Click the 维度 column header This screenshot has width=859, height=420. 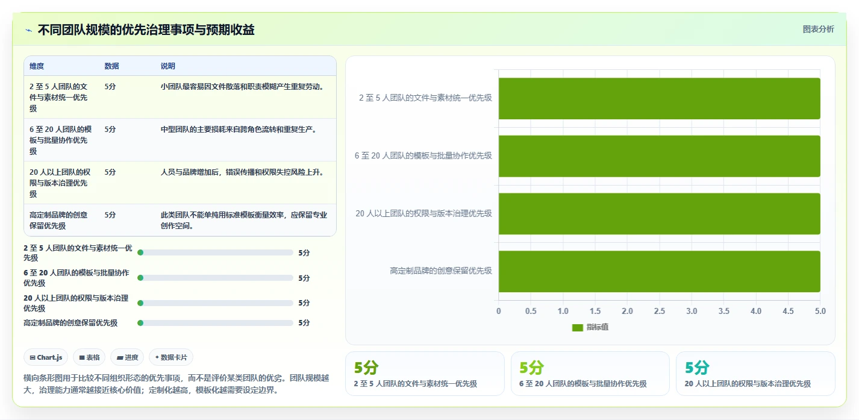click(37, 66)
